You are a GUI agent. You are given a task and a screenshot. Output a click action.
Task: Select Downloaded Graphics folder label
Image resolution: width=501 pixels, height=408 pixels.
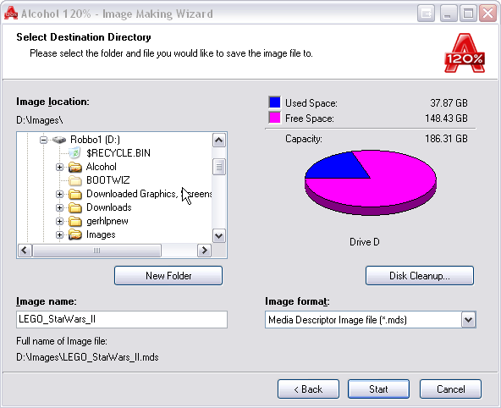pyautogui.click(x=149, y=194)
